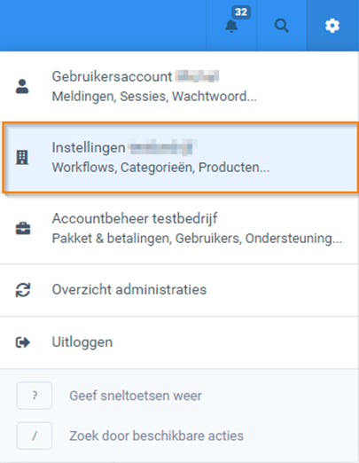Click Zoek door beschikbare acties
The image size is (359, 463).
[157, 436]
